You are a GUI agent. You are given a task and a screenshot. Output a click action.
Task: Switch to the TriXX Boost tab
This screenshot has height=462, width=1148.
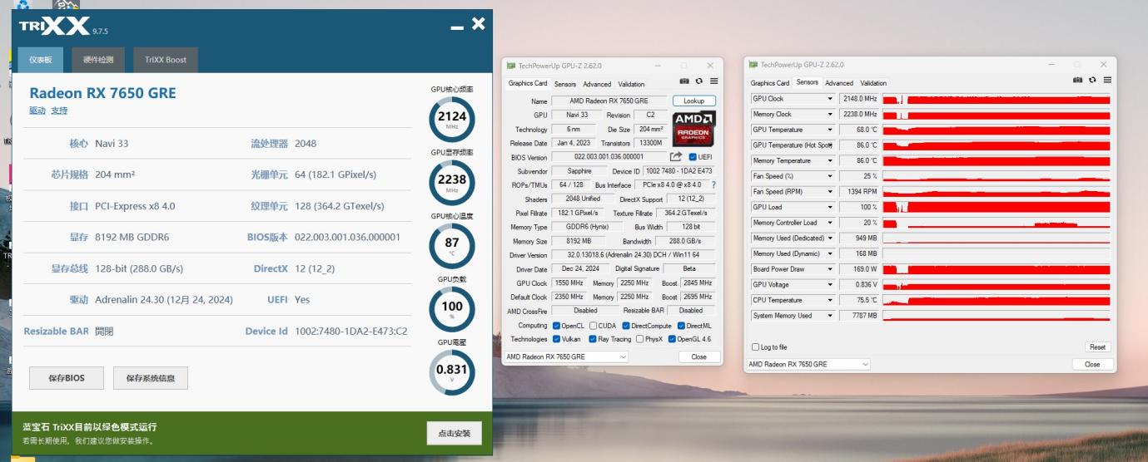[x=166, y=60]
